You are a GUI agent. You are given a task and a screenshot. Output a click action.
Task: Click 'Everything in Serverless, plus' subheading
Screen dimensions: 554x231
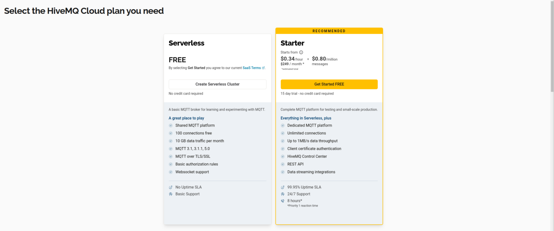click(x=306, y=118)
